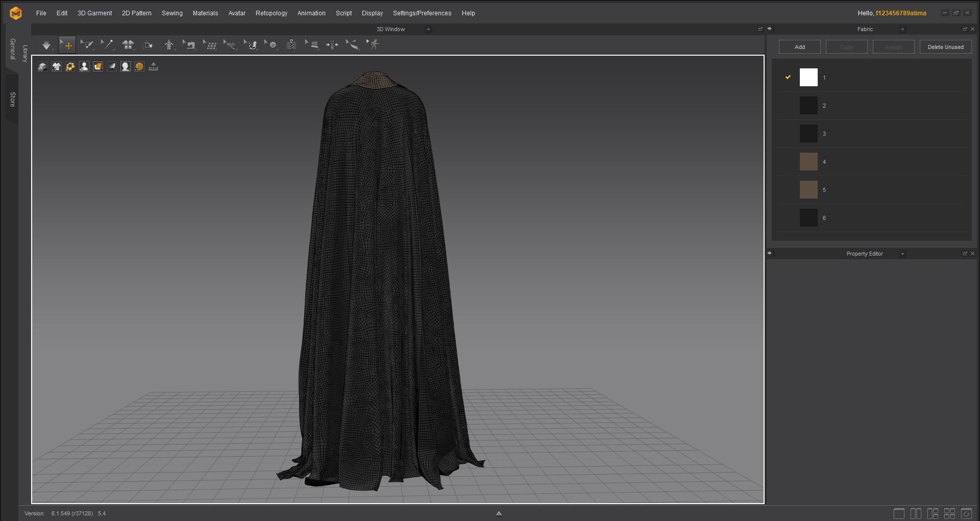
Task: Undock the Property Editor panel
Action: [965, 254]
